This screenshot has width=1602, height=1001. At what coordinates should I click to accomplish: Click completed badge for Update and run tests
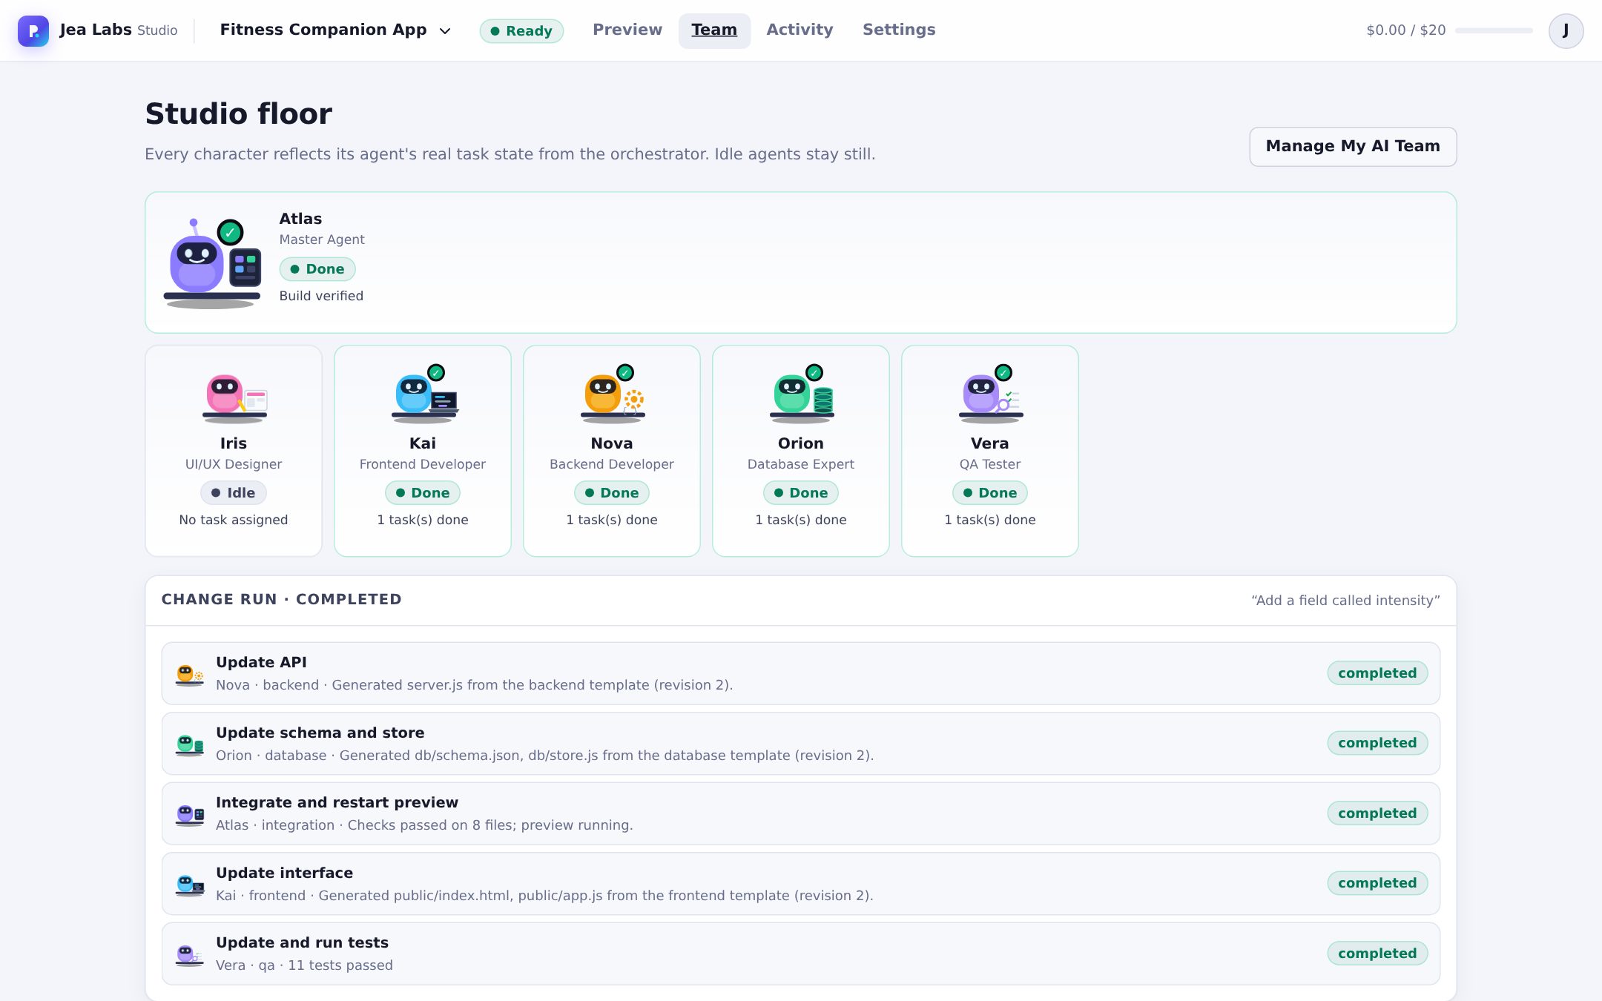[1377, 954]
